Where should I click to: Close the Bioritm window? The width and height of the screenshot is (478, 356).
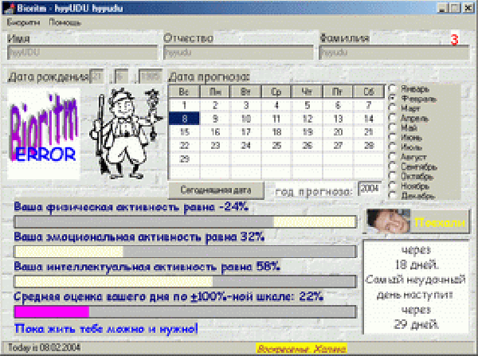pyautogui.click(x=468, y=8)
